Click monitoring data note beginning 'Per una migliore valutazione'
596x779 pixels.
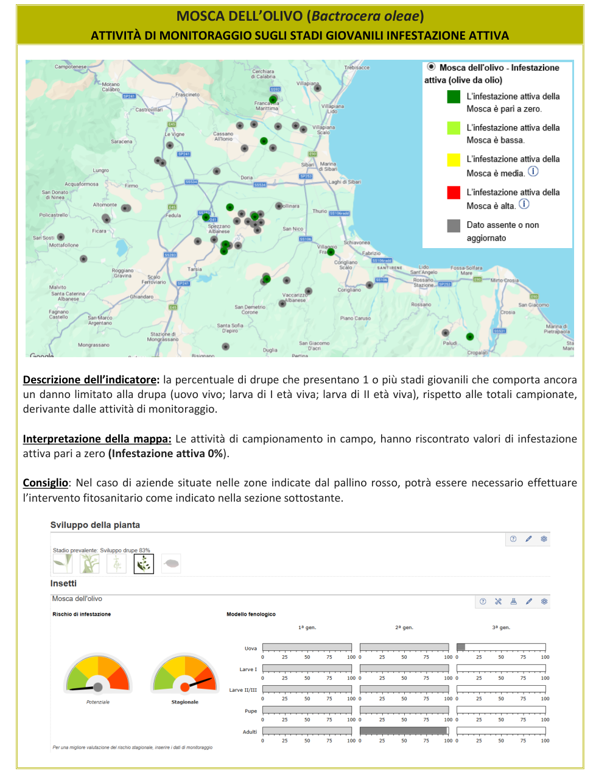(133, 747)
